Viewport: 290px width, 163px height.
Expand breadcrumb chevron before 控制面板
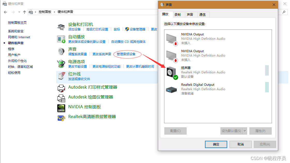(35, 12)
